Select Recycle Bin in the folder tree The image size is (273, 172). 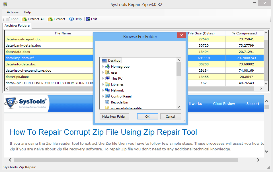point(120,102)
